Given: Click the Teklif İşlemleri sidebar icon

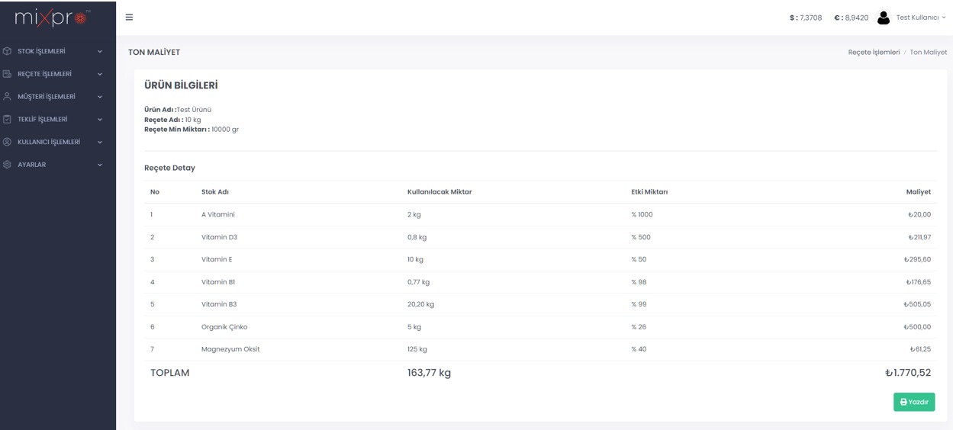Looking at the screenshot, I should [x=8, y=119].
